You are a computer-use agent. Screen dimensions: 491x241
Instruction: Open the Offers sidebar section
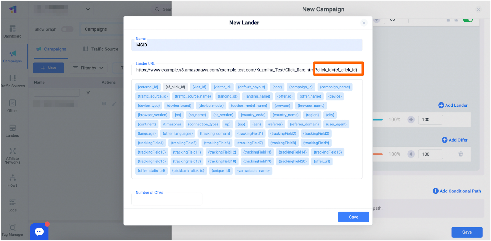click(12, 106)
